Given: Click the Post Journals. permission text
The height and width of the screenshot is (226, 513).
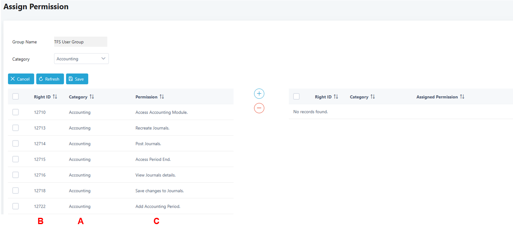Looking at the screenshot, I should [x=148, y=144].
